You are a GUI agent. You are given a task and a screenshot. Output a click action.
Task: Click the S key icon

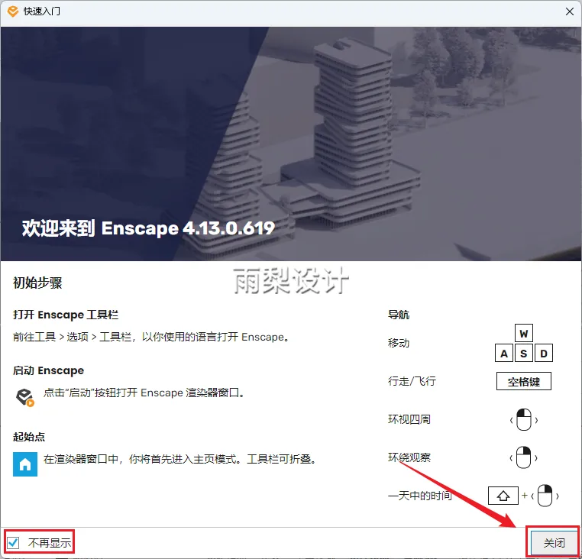[524, 353]
